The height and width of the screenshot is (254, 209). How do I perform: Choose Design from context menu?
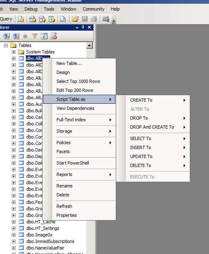click(x=79, y=72)
